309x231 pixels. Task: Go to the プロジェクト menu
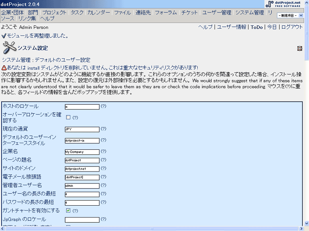point(54,12)
